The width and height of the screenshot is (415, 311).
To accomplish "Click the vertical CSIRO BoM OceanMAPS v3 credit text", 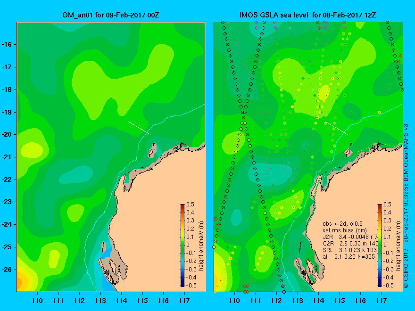I will (x=407, y=206).
